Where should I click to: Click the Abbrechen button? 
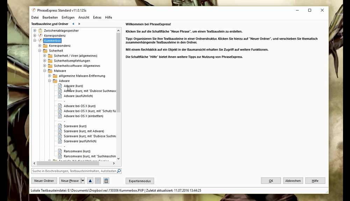tap(293, 181)
